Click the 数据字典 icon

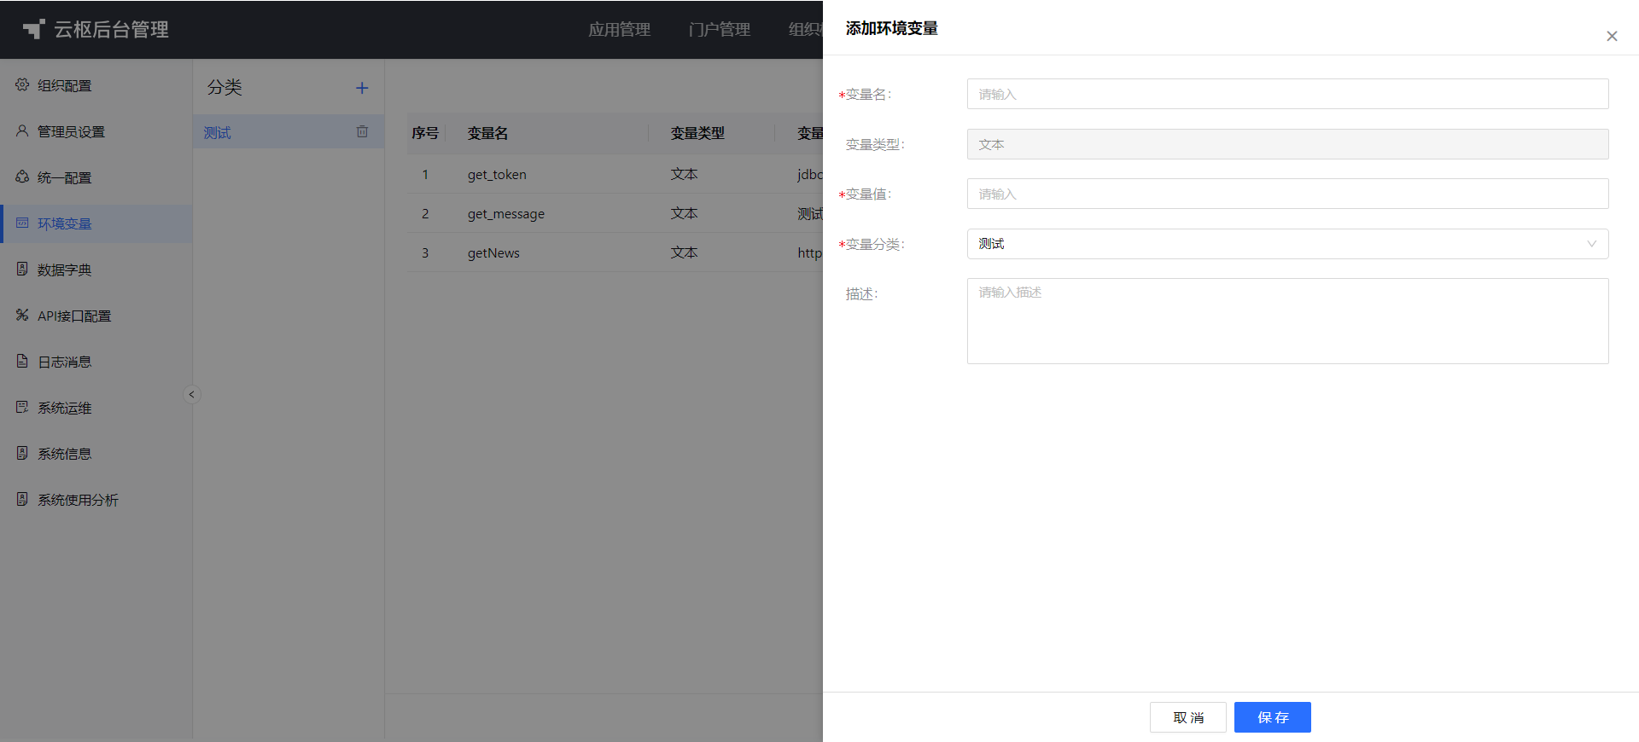tap(22, 269)
